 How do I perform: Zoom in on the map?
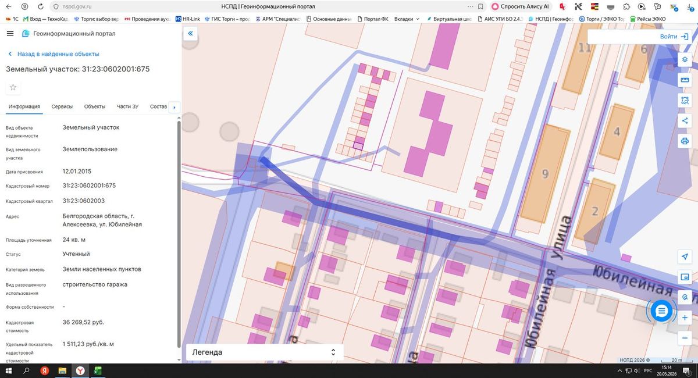point(685,318)
